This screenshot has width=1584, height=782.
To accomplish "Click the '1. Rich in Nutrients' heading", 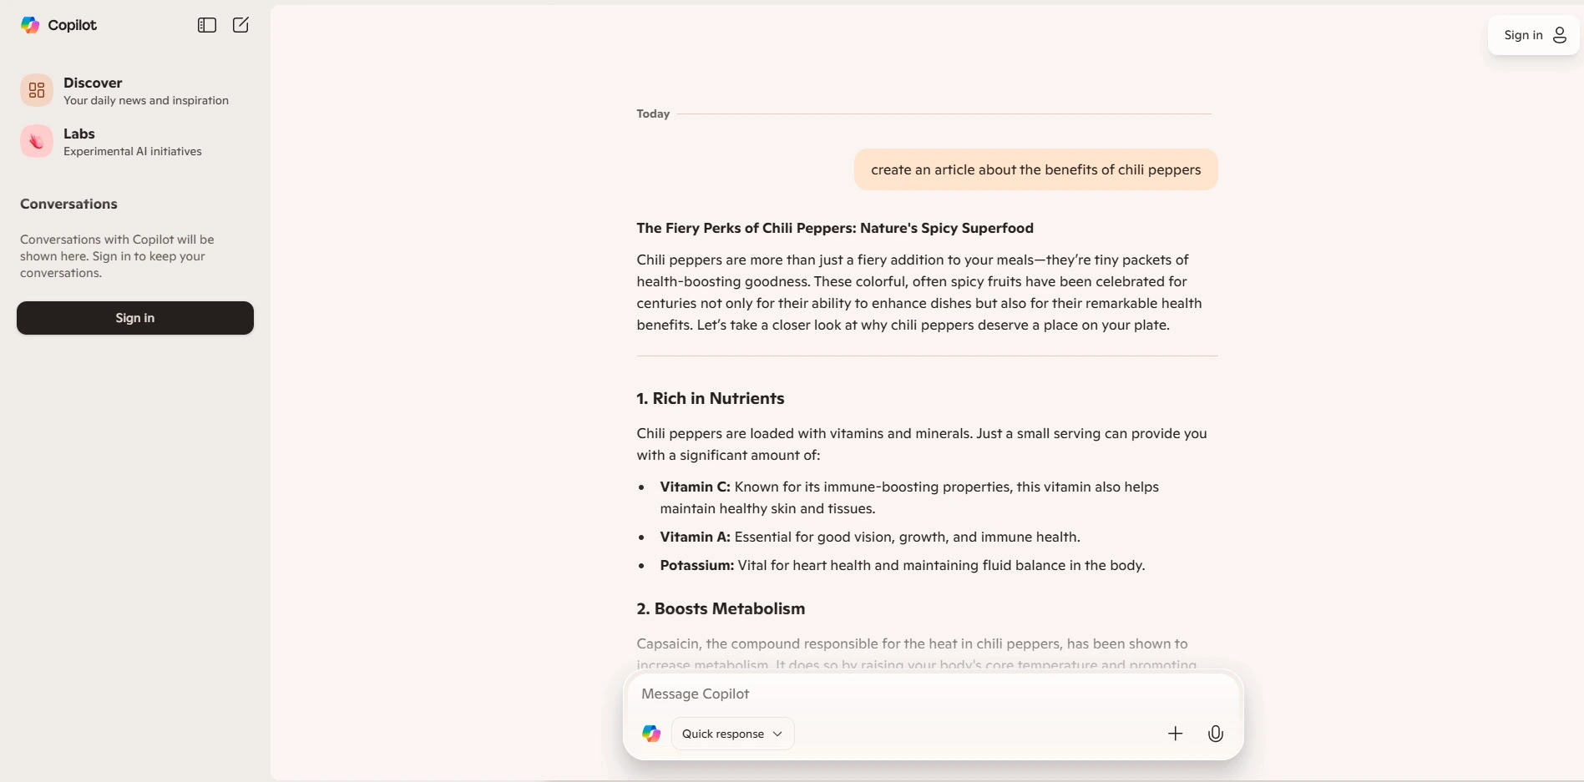I will pos(711,398).
